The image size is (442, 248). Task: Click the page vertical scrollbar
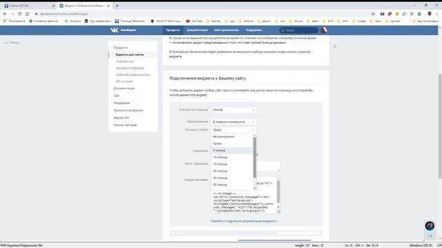440,126
